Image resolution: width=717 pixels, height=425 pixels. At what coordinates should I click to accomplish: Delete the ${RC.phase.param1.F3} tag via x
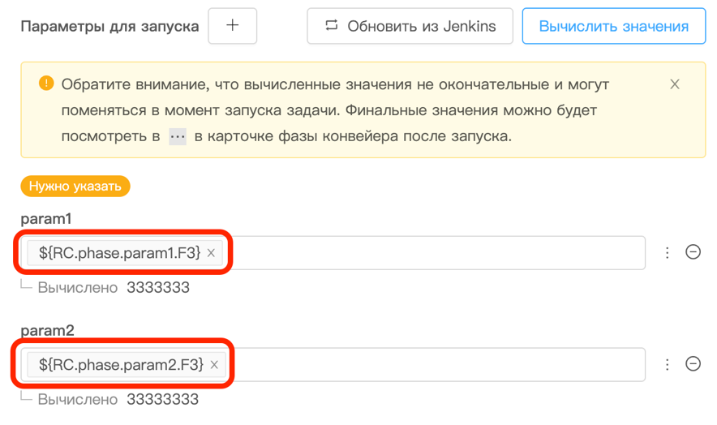point(211,253)
